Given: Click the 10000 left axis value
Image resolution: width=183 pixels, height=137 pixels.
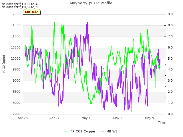Looking at the screenshot, I should (16, 59).
